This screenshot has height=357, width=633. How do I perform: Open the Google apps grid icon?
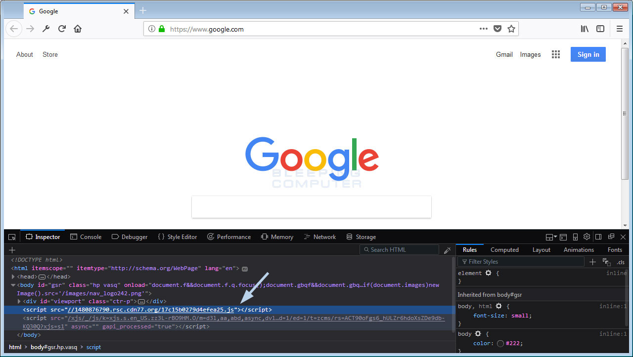pos(556,54)
